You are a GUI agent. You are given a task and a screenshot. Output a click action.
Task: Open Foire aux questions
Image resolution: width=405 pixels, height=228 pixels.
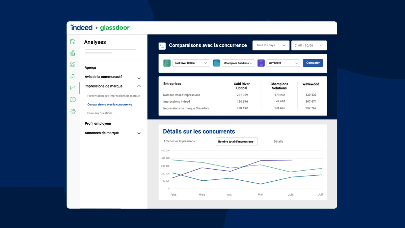[100, 113]
